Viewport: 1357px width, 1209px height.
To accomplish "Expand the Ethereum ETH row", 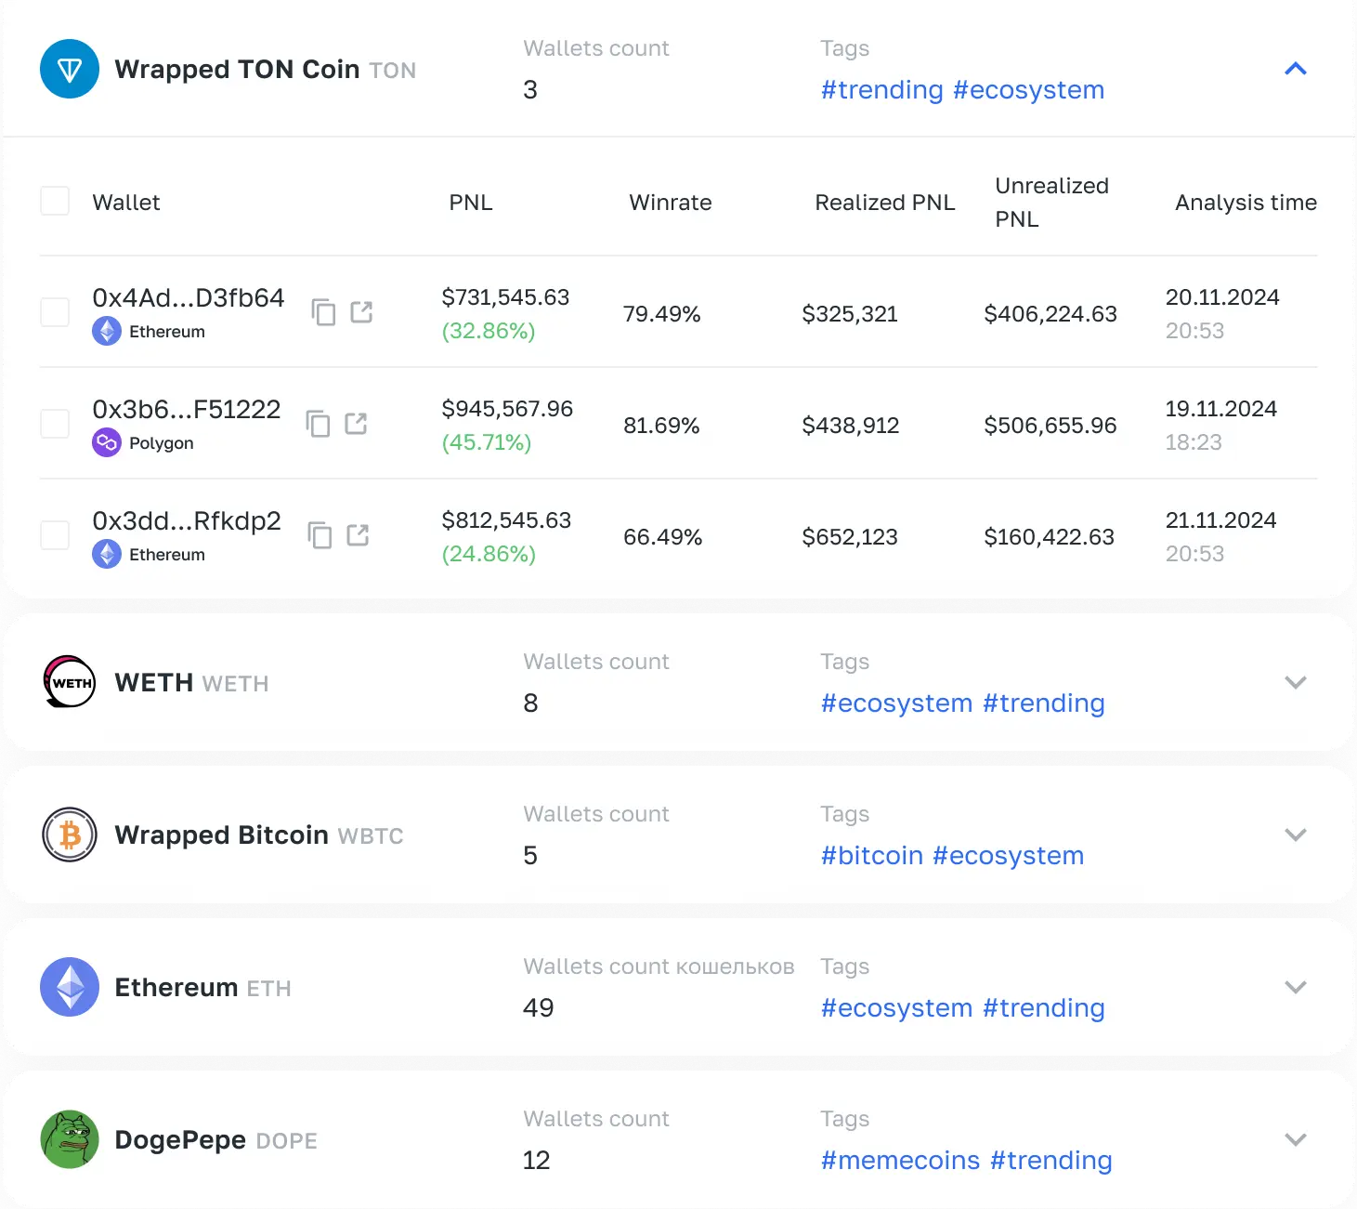I will (1295, 987).
